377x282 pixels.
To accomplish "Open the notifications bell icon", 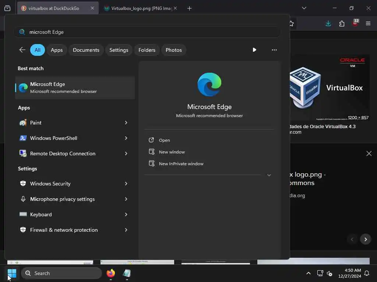I will (x=367, y=273).
